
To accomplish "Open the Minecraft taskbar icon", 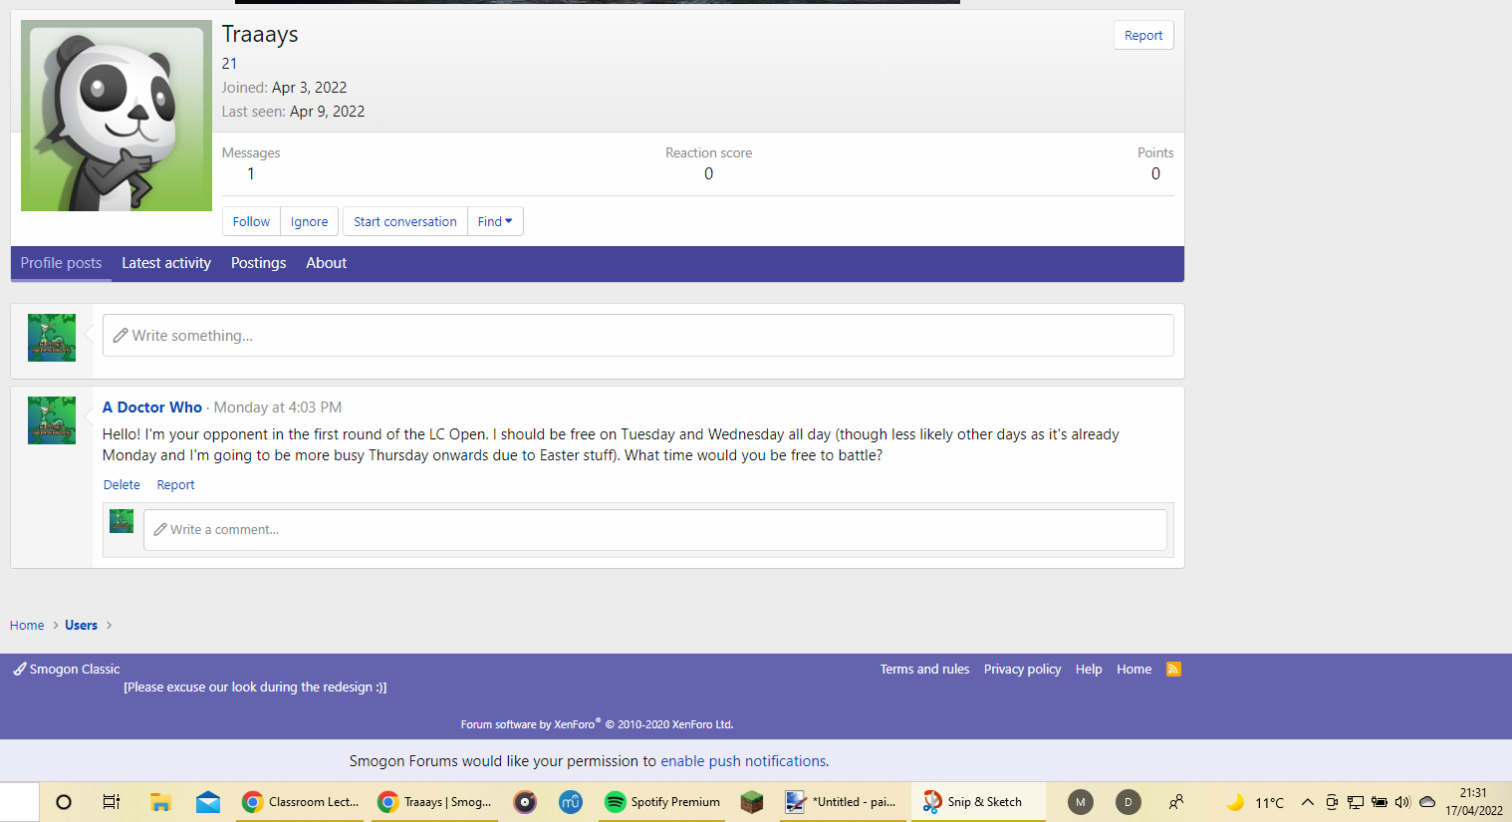I will tap(752, 802).
